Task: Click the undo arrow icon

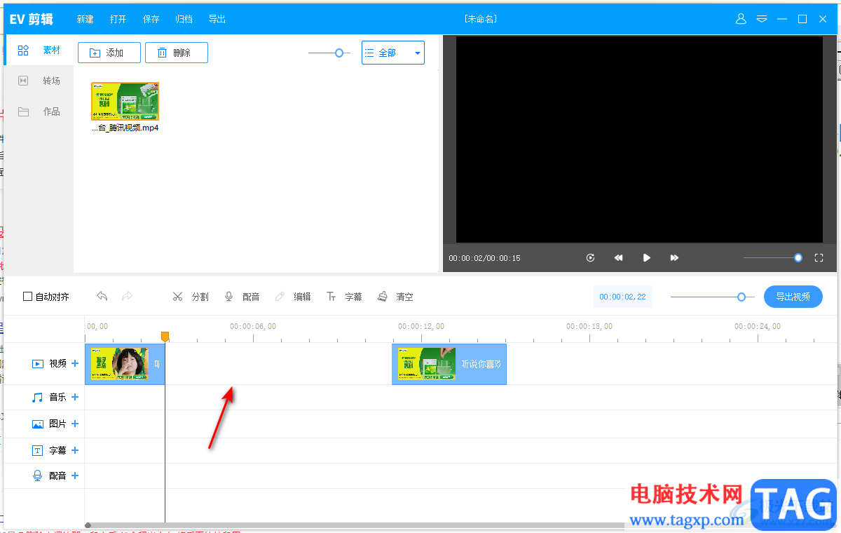Action: tap(102, 297)
